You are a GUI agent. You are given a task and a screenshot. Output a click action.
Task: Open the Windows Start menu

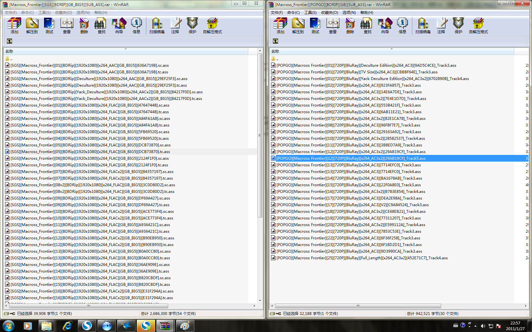pyautogui.click(x=8, y=326)
